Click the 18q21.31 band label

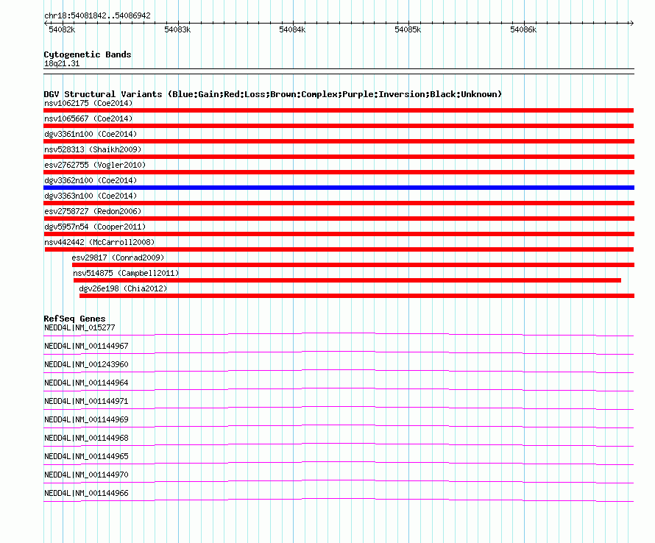62,63
